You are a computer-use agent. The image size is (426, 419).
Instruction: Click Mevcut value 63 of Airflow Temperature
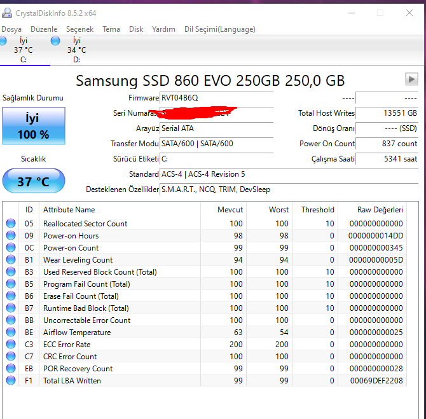[x=238, y=333]
